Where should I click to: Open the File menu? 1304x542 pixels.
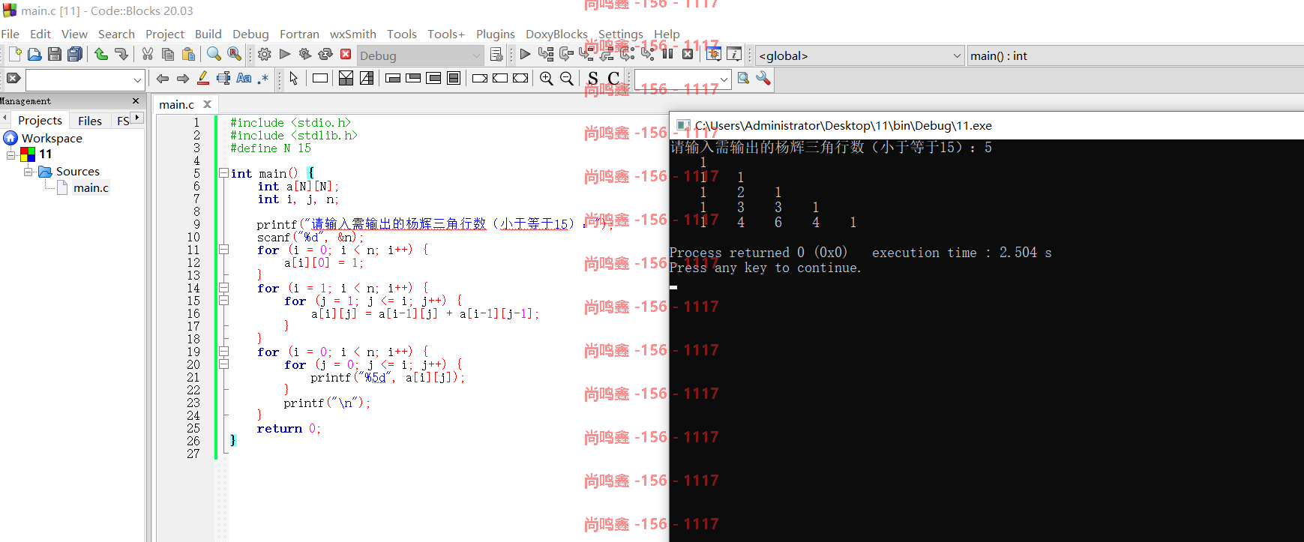(10, 34)
